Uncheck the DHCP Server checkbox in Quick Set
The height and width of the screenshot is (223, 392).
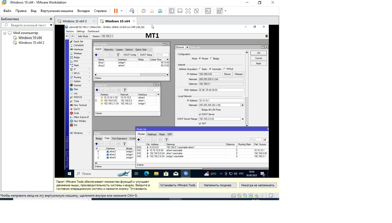(x=200, y=114)
